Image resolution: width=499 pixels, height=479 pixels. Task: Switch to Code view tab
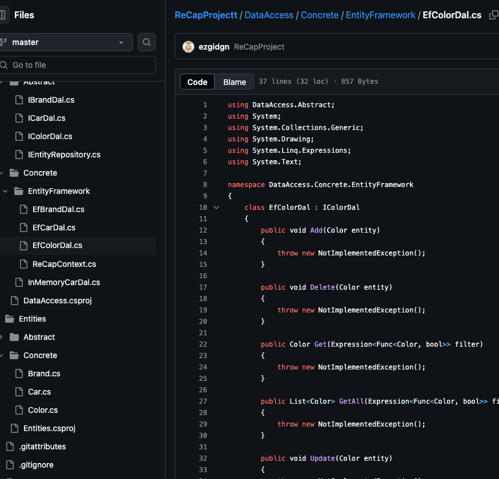(198, 82)
